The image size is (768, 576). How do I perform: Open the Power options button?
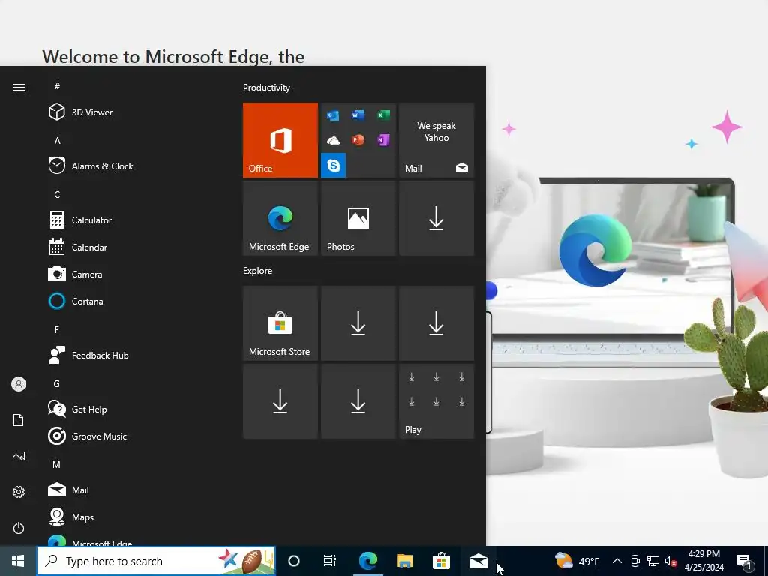pyautogui.click(x=19, y=528)
